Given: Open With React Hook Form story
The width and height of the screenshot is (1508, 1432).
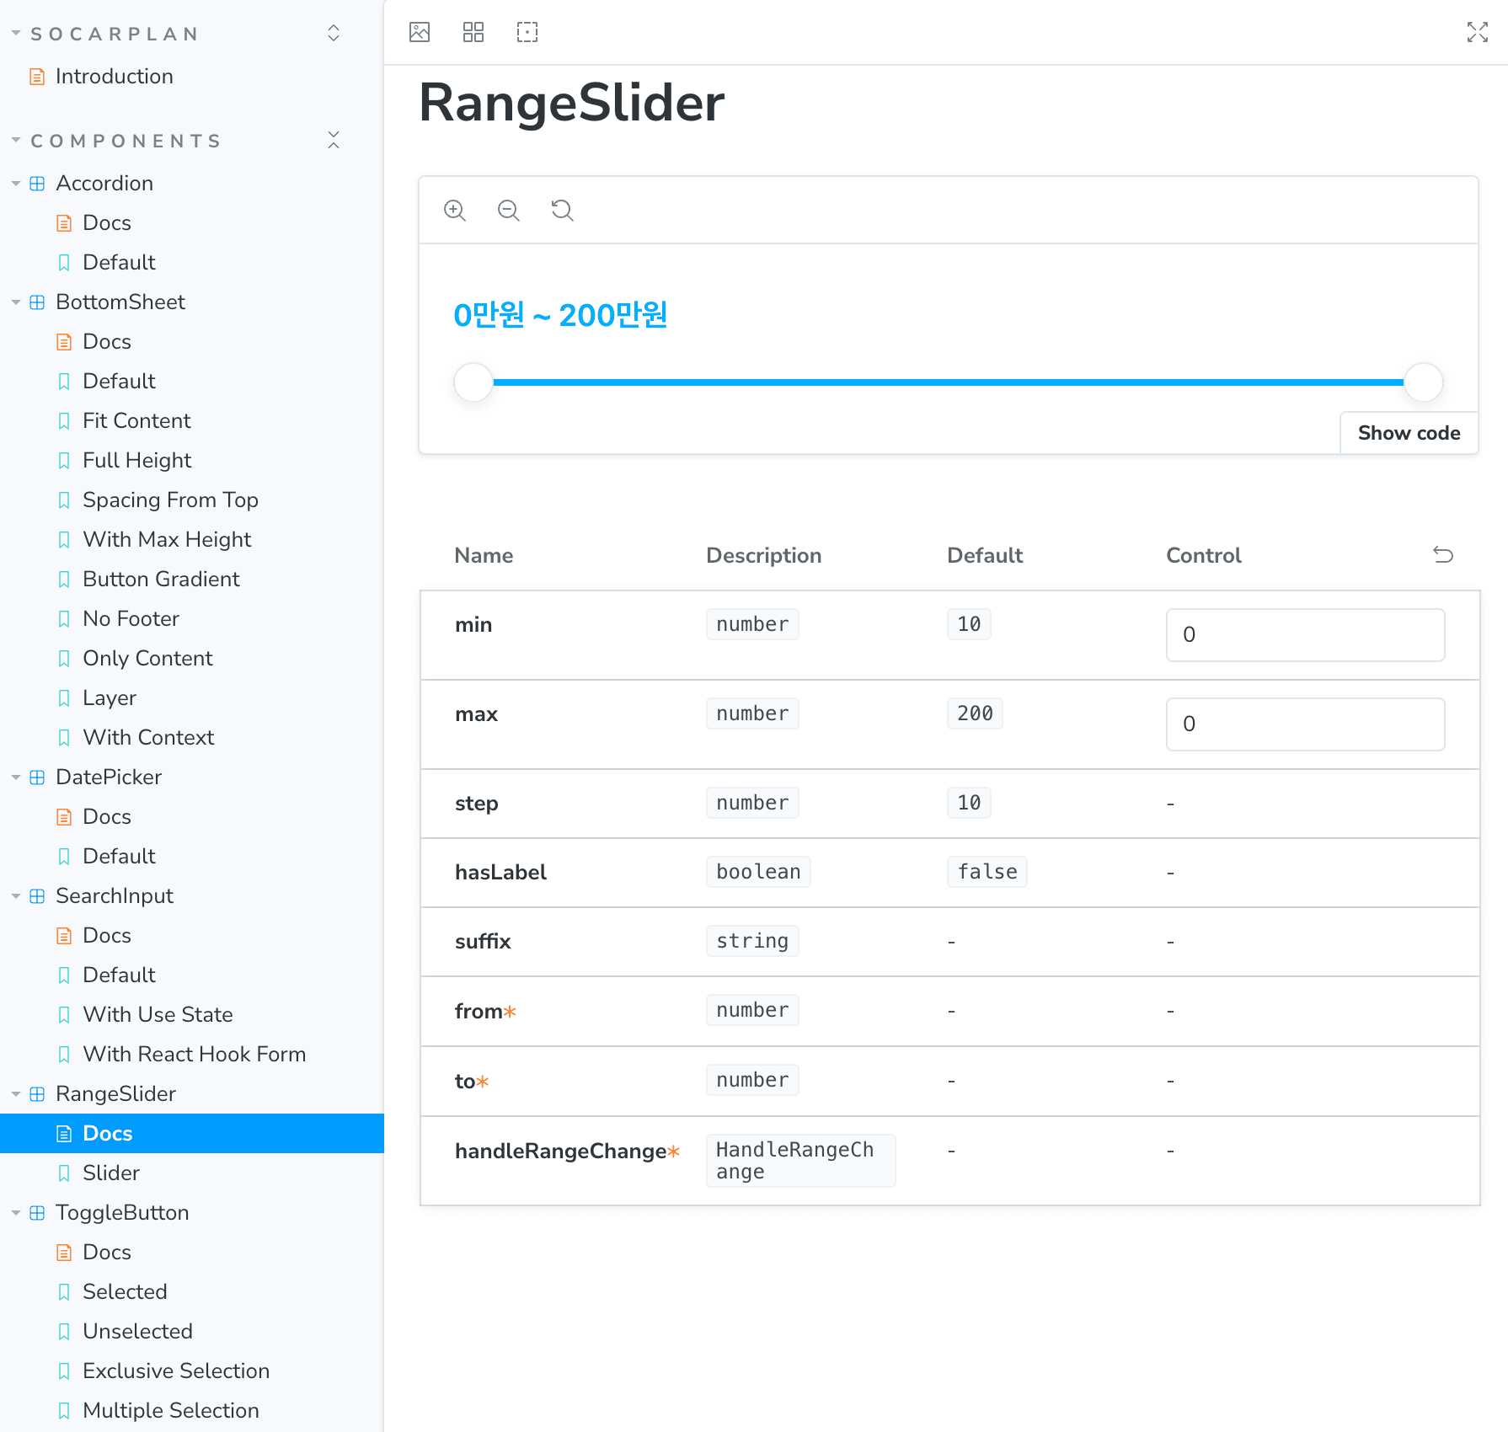Looking at the screenshot, I should (192, 1054).
